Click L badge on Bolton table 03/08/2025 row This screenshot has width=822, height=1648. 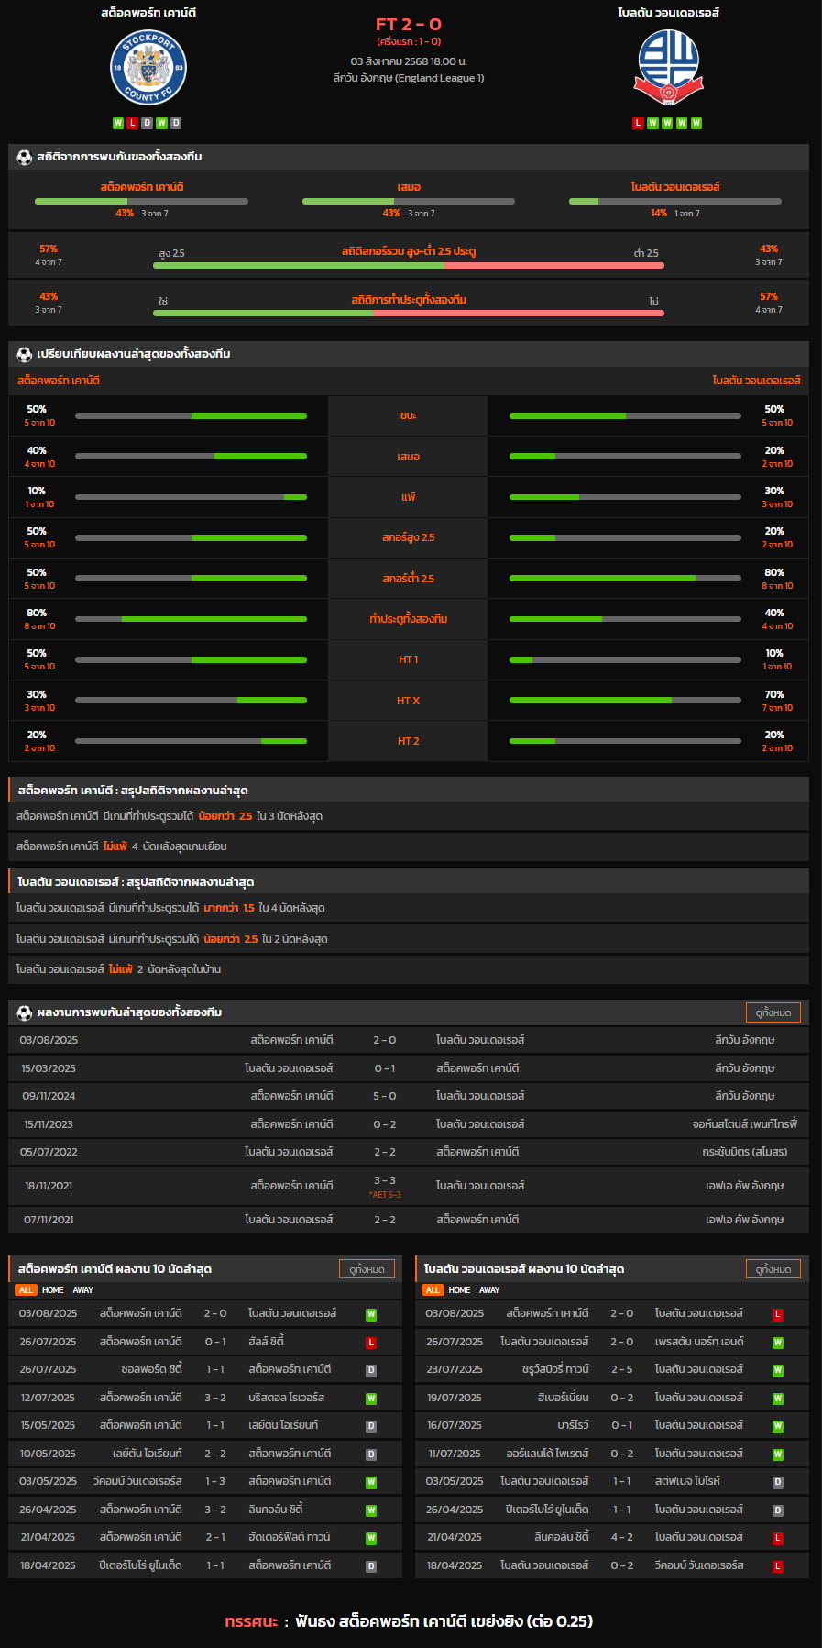pyautogui.click(x=778, y=1314)
